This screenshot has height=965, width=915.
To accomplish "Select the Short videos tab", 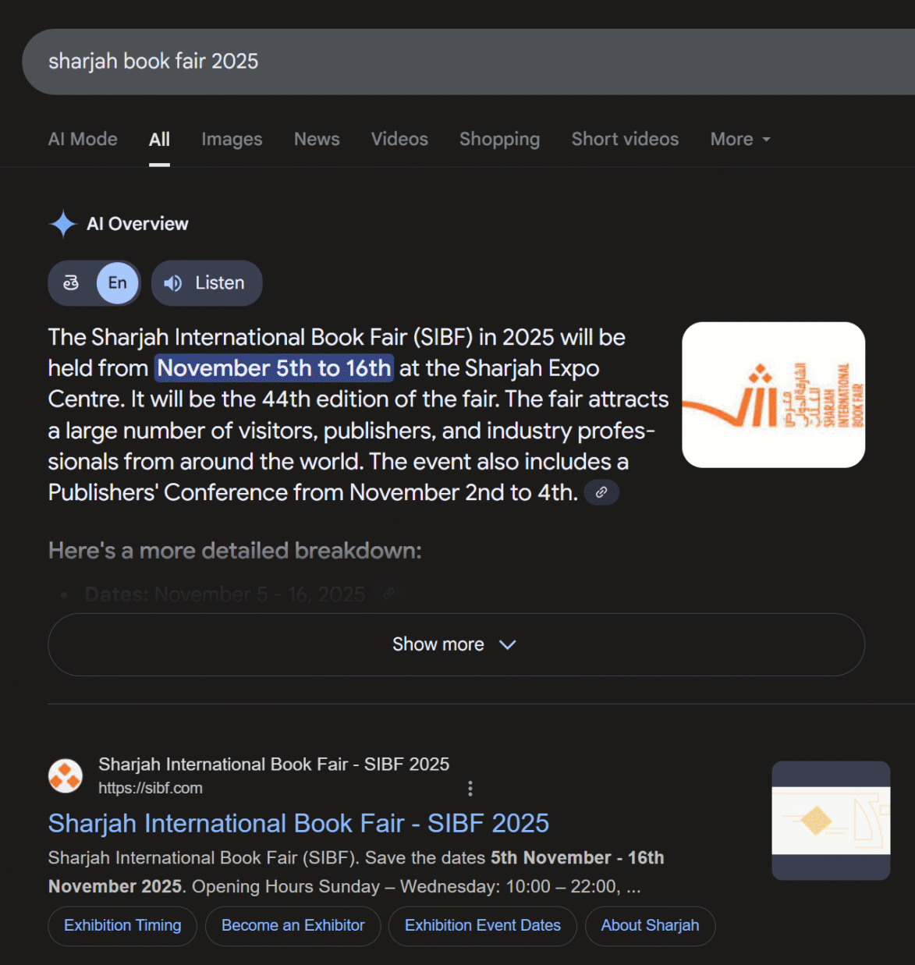I will [x=625, y=139].
